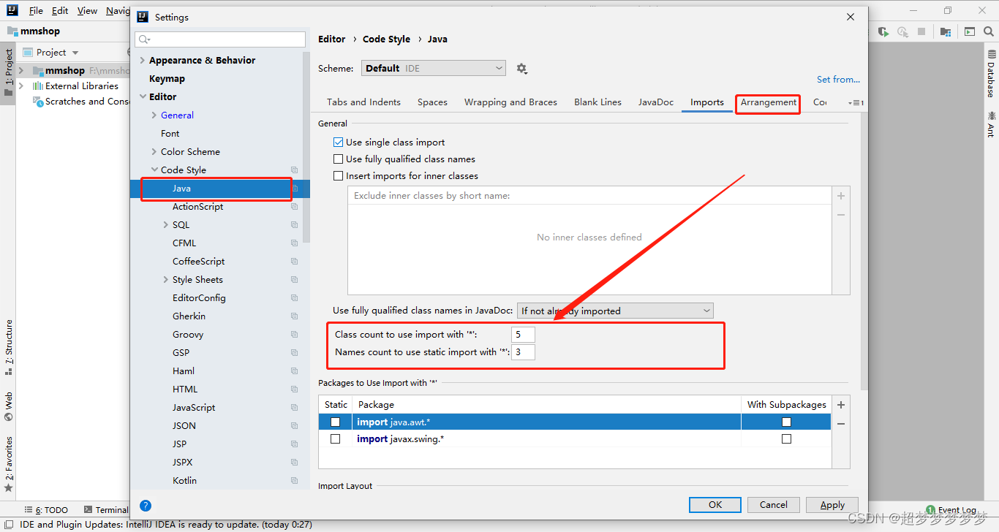Select Keymap in settings tree

pos(167,79)
